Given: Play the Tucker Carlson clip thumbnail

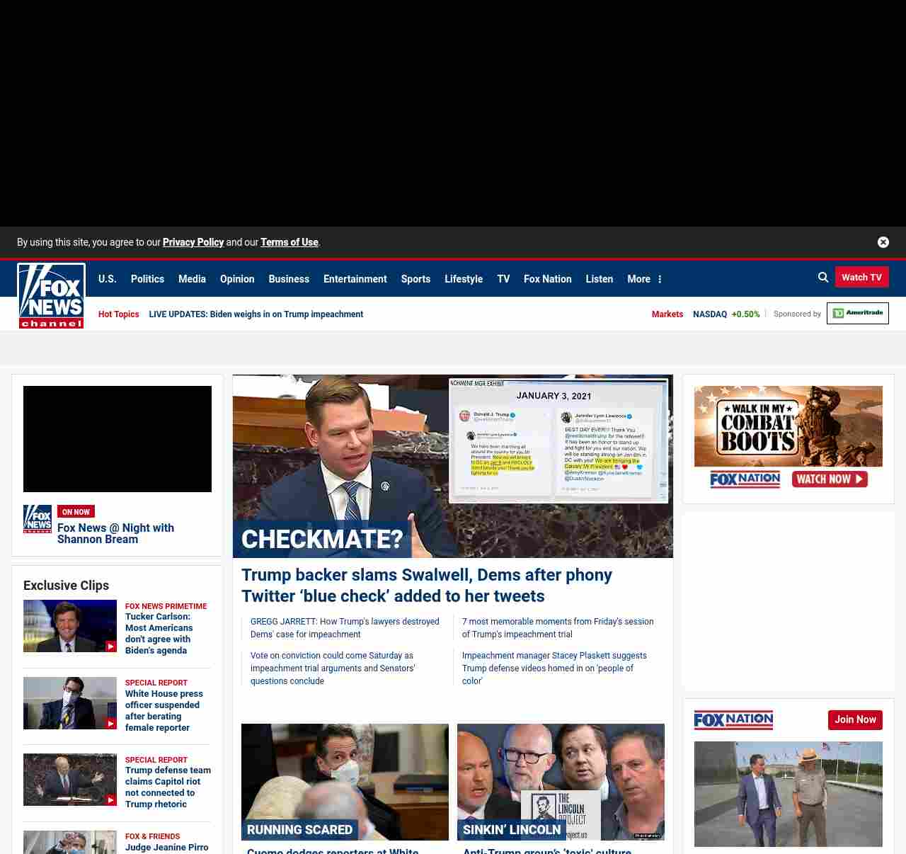Looking at the screenshot, I should coord(70,626).
